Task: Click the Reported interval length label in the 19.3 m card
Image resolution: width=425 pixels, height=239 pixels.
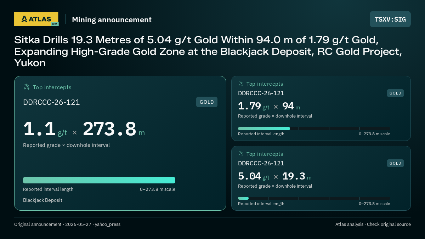Action: tap(261, 204)
